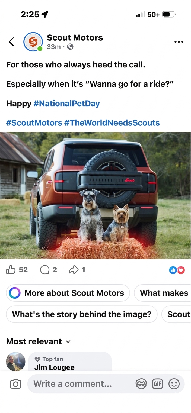
Task: Open the Scout Motors profile picture
Action: pos(33,42)
